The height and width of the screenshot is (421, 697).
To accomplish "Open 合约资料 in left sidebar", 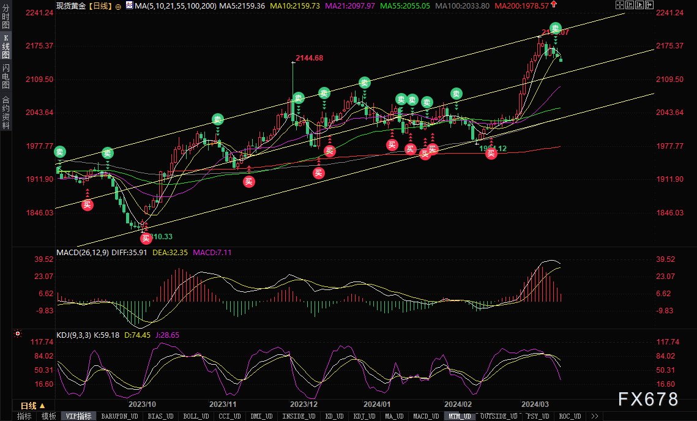I will (6, 112).
